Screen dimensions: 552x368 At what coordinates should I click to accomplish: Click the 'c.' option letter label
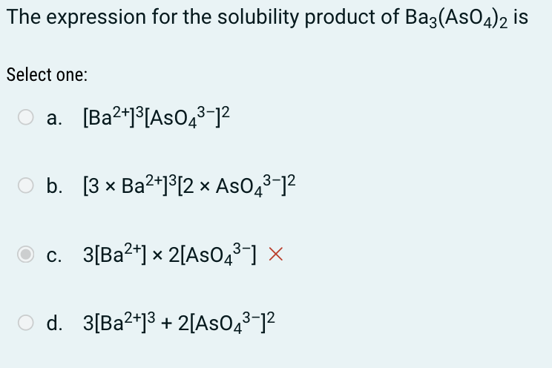[x=54, y=255]
